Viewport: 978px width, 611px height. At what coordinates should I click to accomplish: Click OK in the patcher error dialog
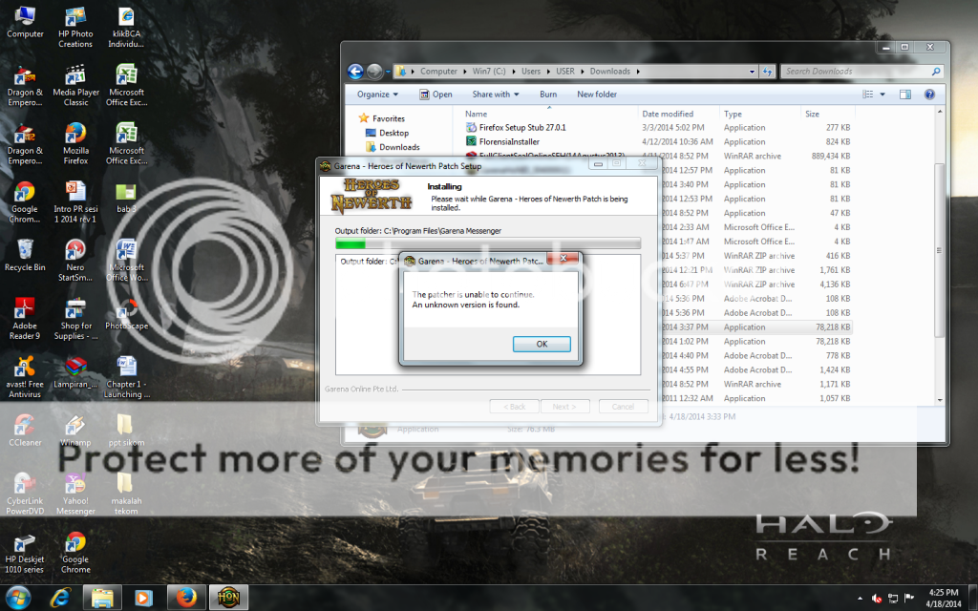click(542, 344)
